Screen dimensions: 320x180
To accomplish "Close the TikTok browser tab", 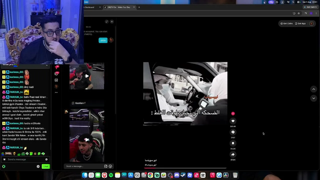I will pos(134,7).
